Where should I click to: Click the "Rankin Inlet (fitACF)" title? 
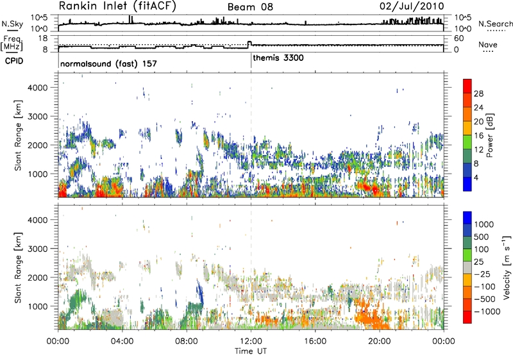coord(117,6)
